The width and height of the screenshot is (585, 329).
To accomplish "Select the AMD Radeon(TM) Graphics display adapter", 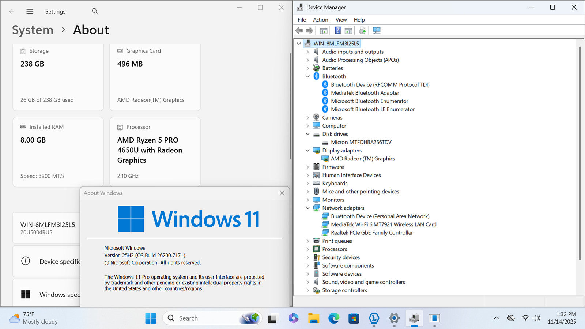I will [x=363, y=159].
